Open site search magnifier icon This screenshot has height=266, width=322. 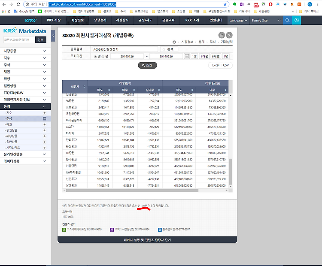click(288, 20)
